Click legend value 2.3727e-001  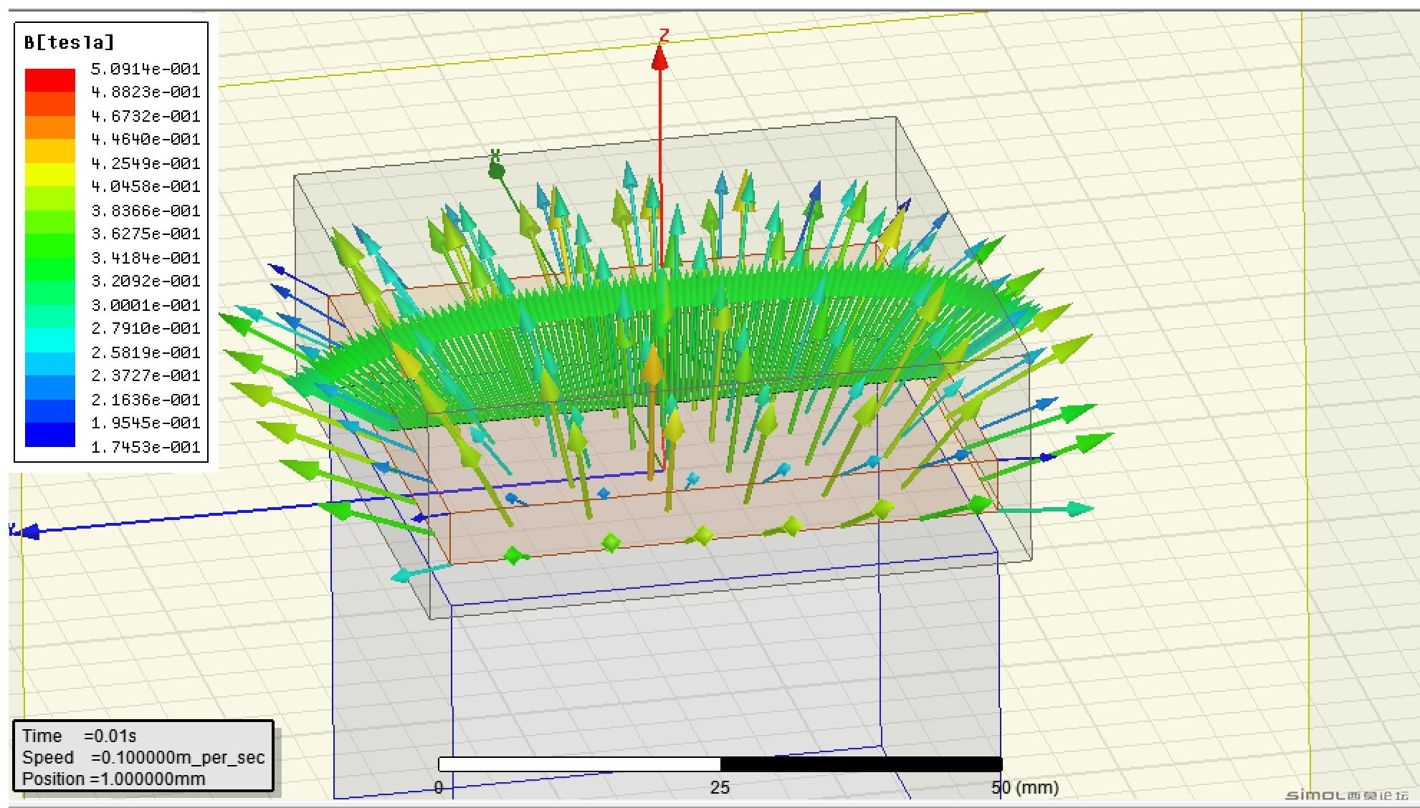(x=146, y=375)
